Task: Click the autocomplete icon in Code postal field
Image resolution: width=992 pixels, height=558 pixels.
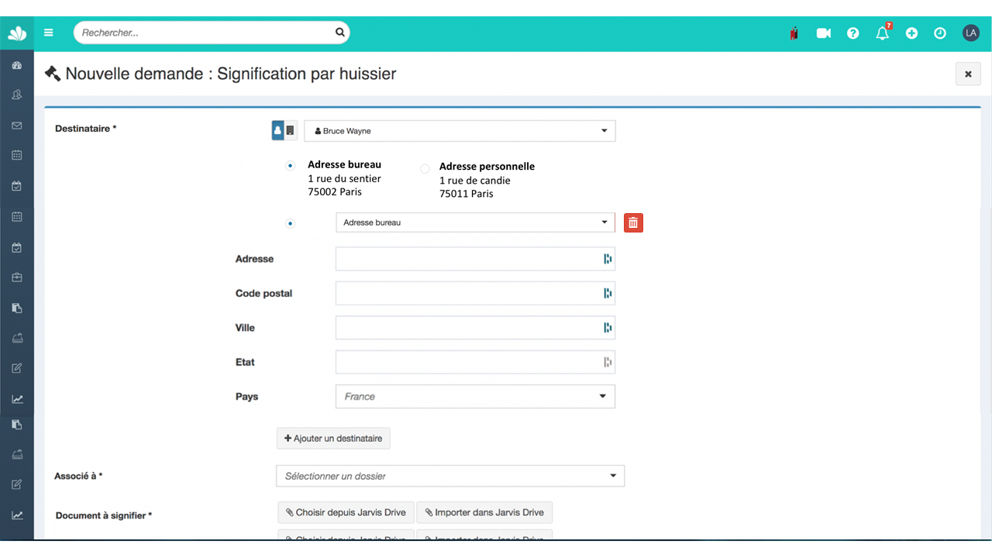Action: tap(608, 293)
